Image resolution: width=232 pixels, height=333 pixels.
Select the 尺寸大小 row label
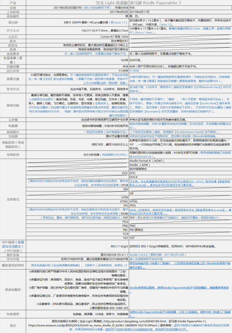(x=13, y=31)
